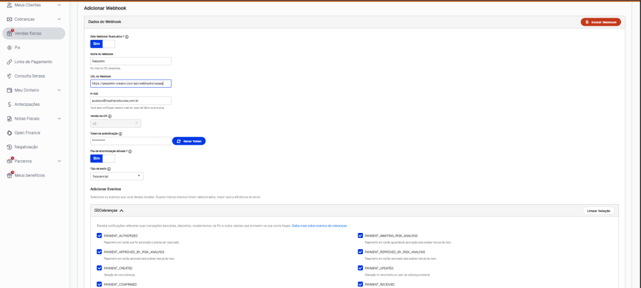Click the Open Finance icon
Image resolution: width=641 pixels, height=288 pixels.
9,133
